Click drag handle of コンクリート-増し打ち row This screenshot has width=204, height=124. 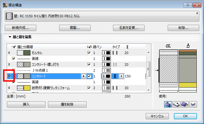tap(9, 64)
